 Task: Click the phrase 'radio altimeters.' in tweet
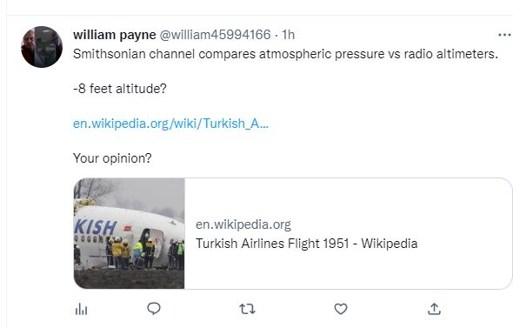[451, 54]
